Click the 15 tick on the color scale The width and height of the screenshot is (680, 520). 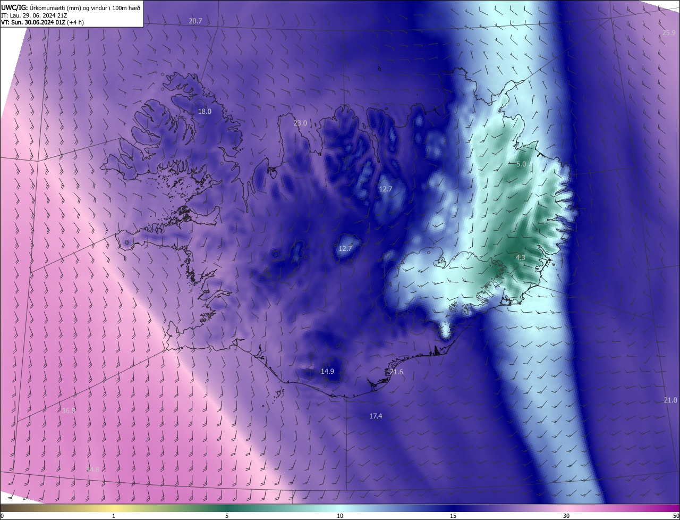453,516
